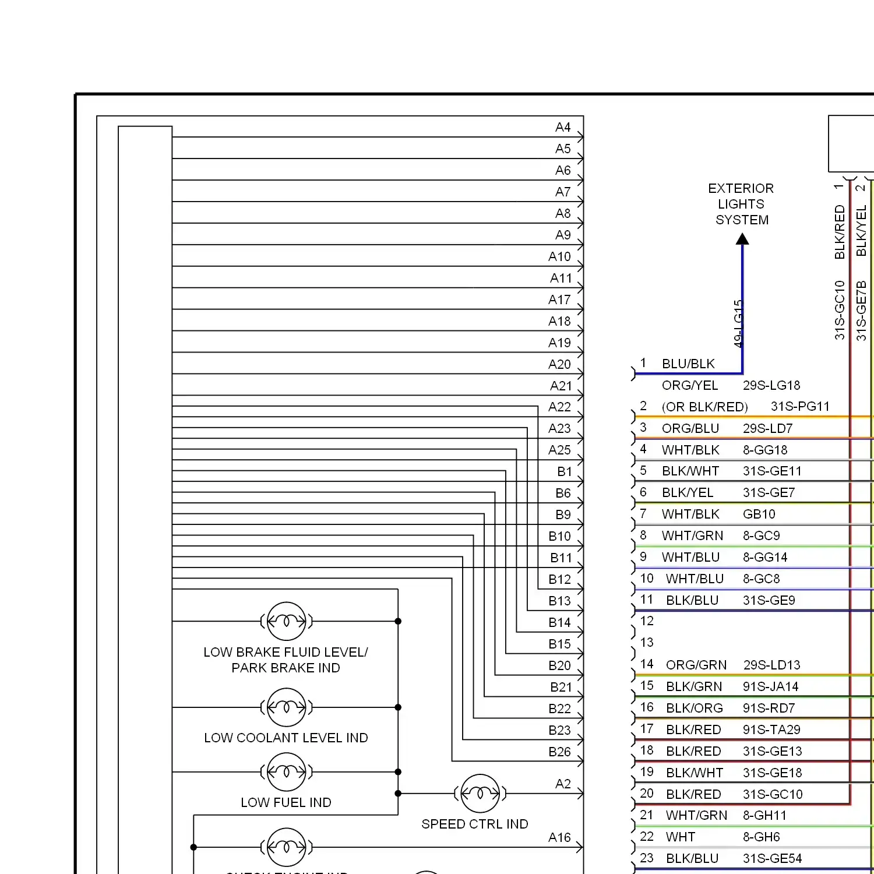Select the ORG/GRN wire label at pin 14

(x=696, y=665)
